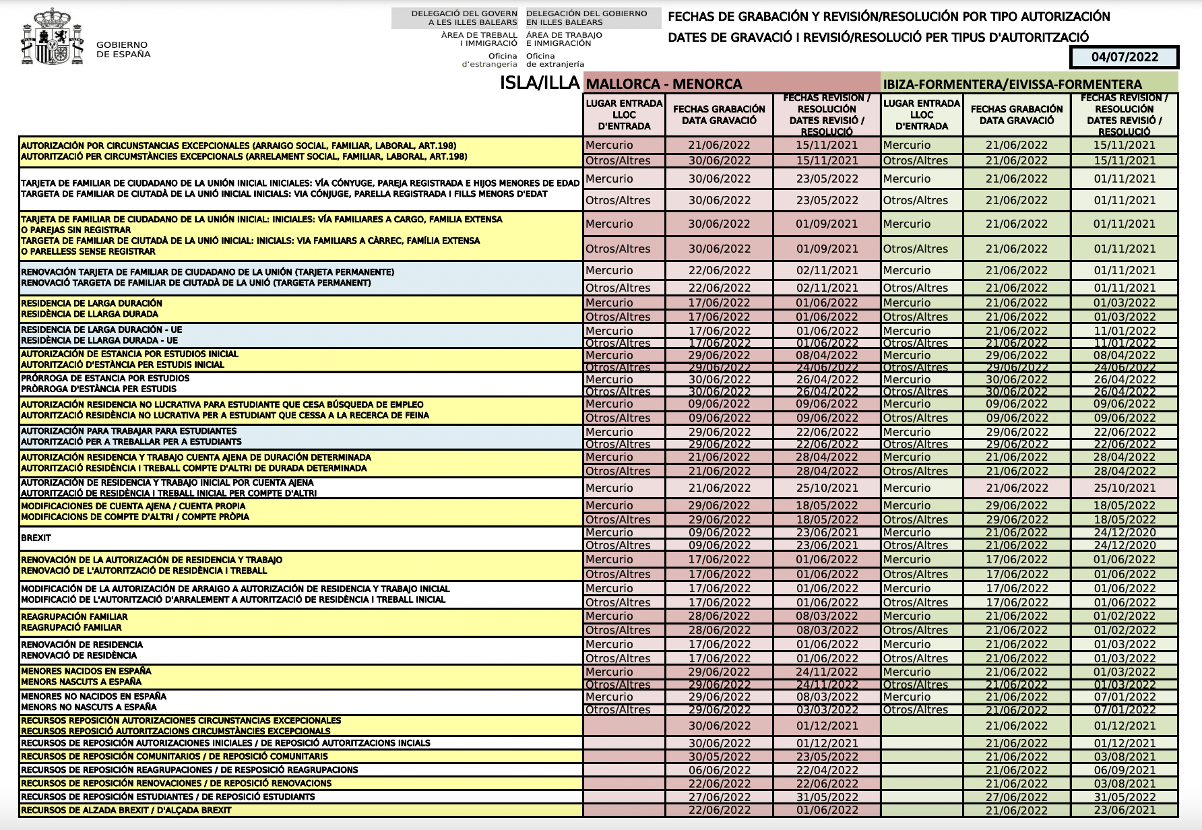Click the Delegación del Gobierno en Illes Balears text
Viewport: 1202px width, 830px height.
(x=587, y=18)
